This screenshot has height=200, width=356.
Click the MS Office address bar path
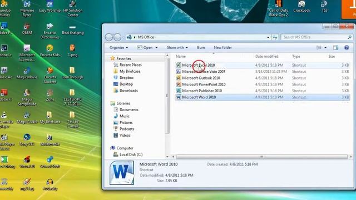click(146, 37)
